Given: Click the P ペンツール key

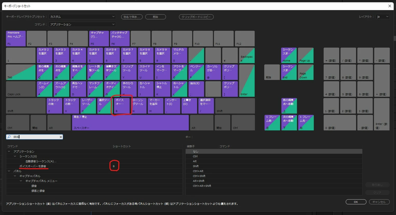Looking at the screenshot, I should [x=196, y=72].
